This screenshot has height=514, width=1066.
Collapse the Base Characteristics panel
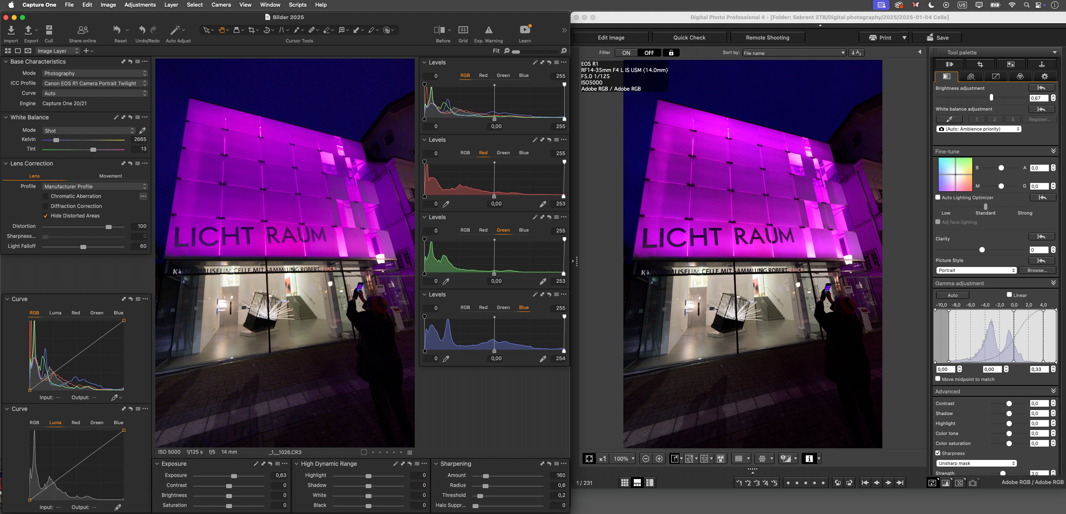pyautogui.click(x=6, y=62)
